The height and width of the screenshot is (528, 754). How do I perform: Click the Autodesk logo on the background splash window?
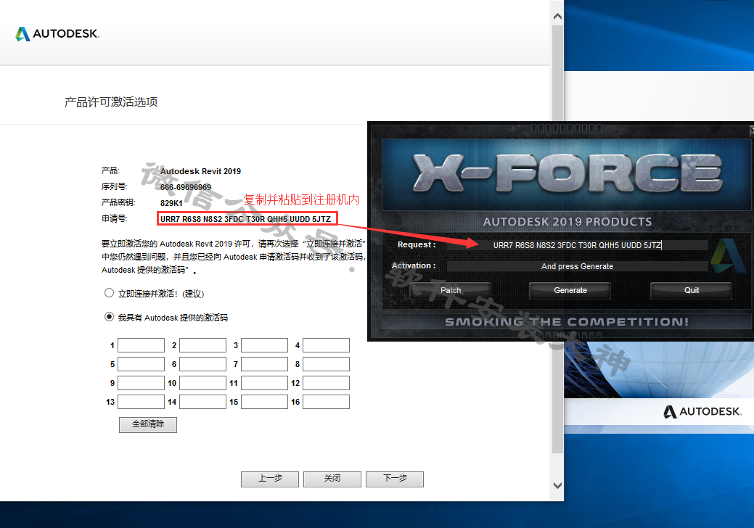pyautogui.click(x=702, y=411)
